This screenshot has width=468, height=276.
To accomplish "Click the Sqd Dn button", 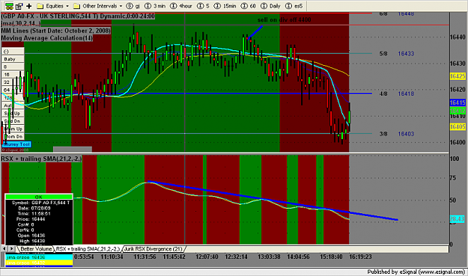I will coord(12,121).
